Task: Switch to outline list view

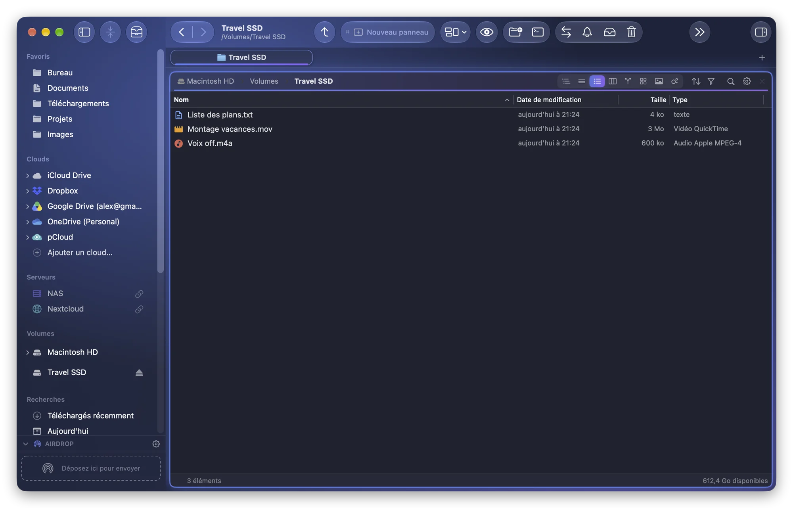Action: click(566, 81)
